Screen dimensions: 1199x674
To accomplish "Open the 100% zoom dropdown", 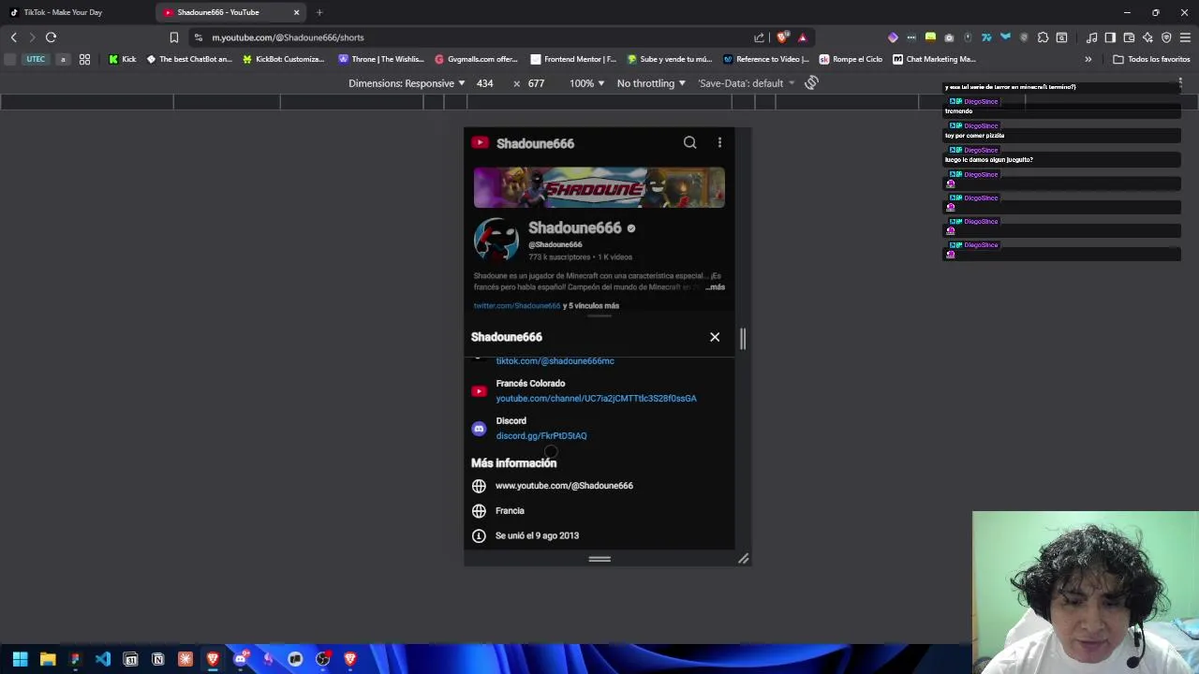I will pos(587,83).
